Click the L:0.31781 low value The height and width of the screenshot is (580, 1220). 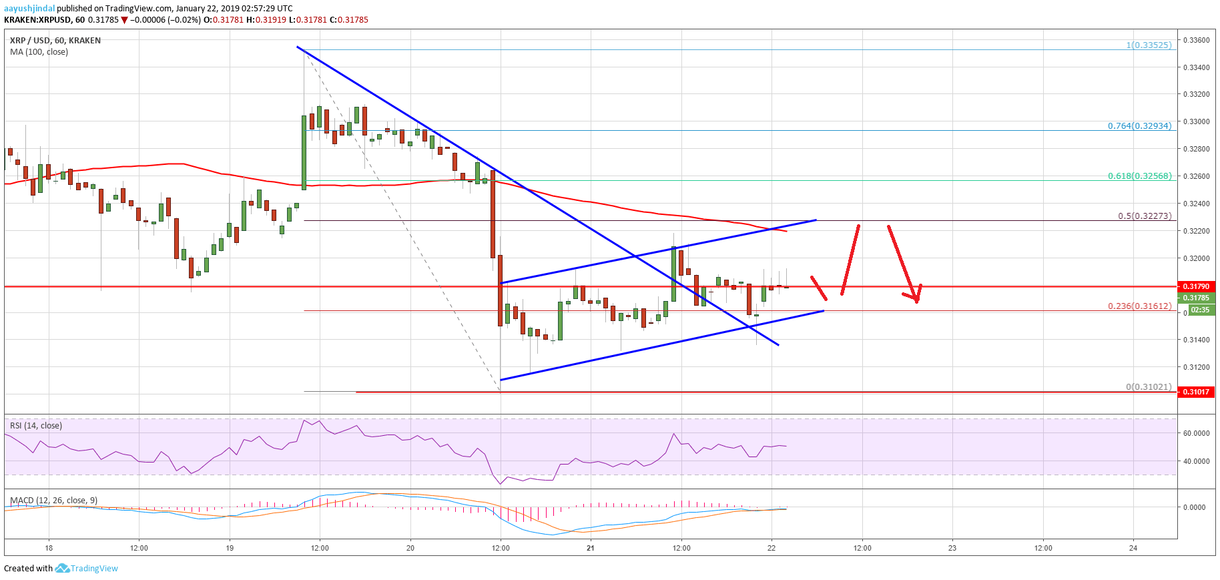tap(308, 20)
